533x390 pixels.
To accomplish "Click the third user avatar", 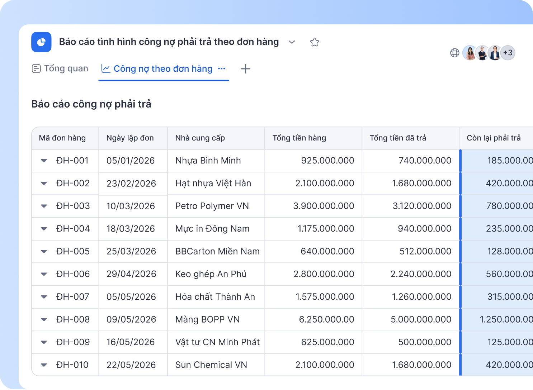I will coord(495,53).
